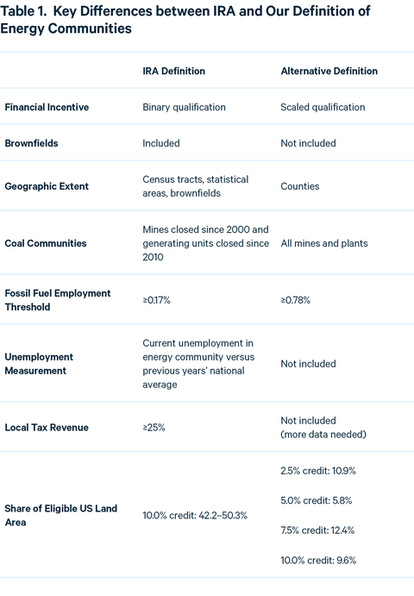Click the Local Tax Revenue row label

click(47, 428)
